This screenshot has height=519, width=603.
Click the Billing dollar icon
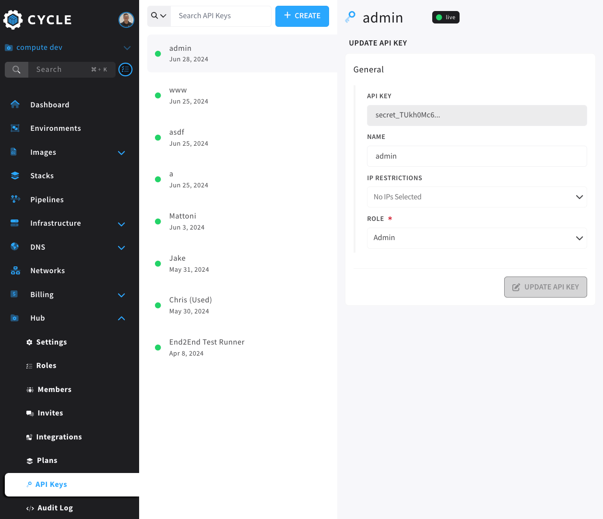(14, 294)
